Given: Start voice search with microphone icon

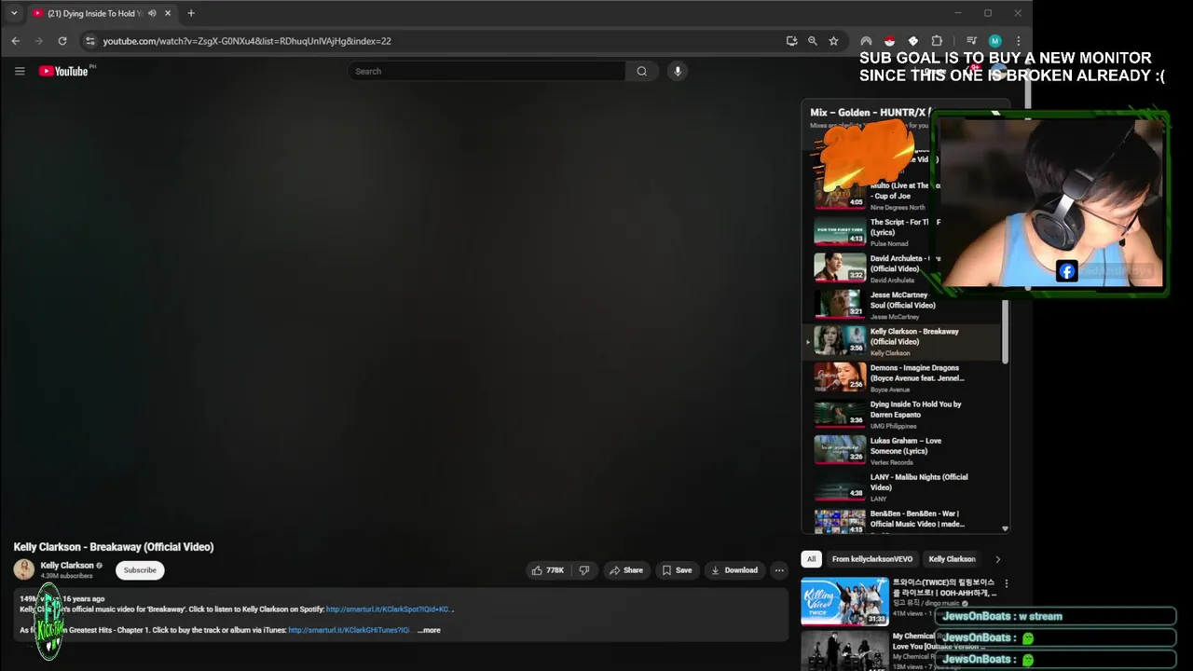Looking at the screenshot, I should click(x=678, y=71).
